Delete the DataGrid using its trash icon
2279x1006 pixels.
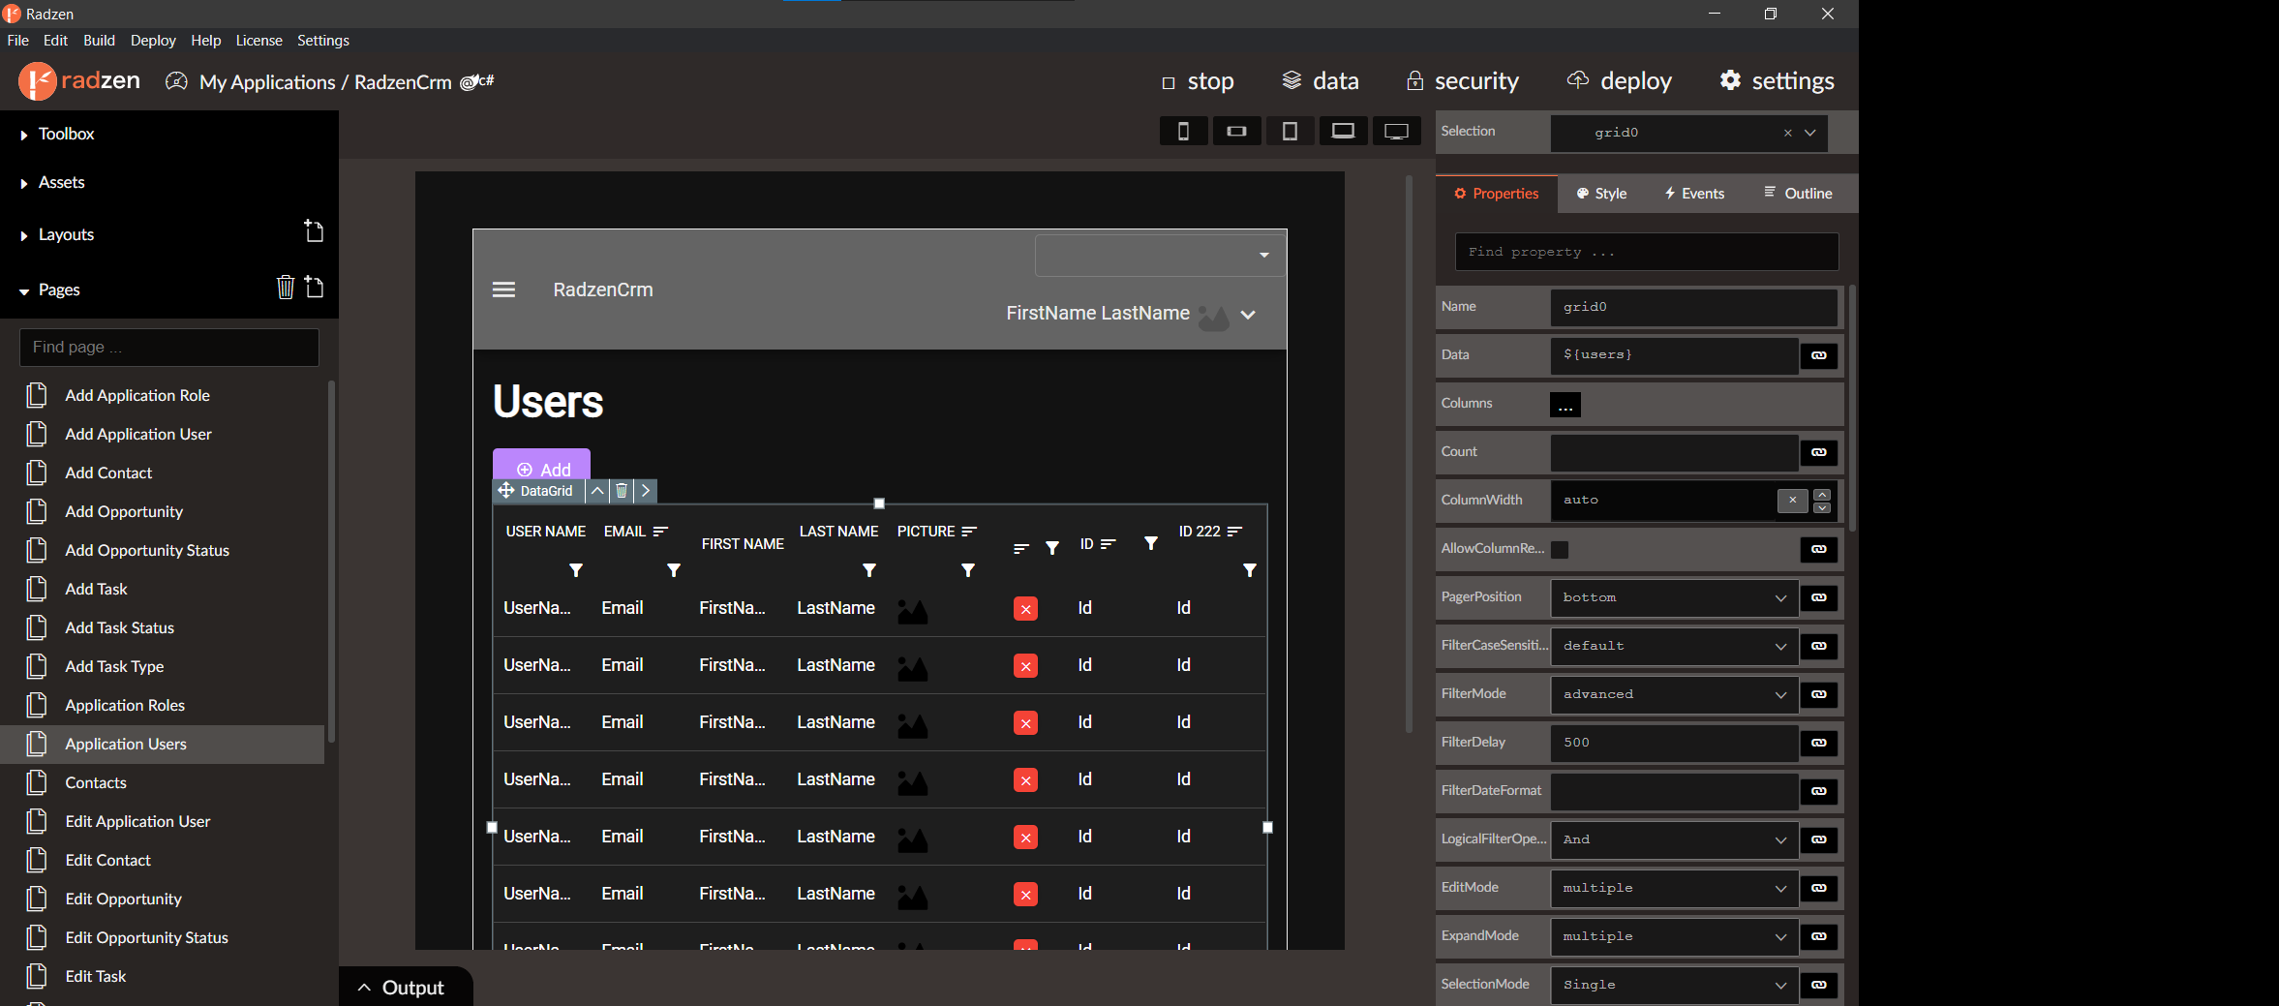[622, 491]
